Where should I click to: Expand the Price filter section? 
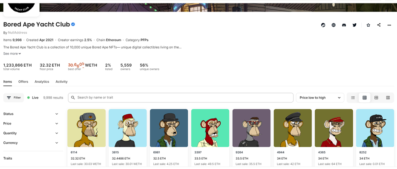(x=31, y=124)
